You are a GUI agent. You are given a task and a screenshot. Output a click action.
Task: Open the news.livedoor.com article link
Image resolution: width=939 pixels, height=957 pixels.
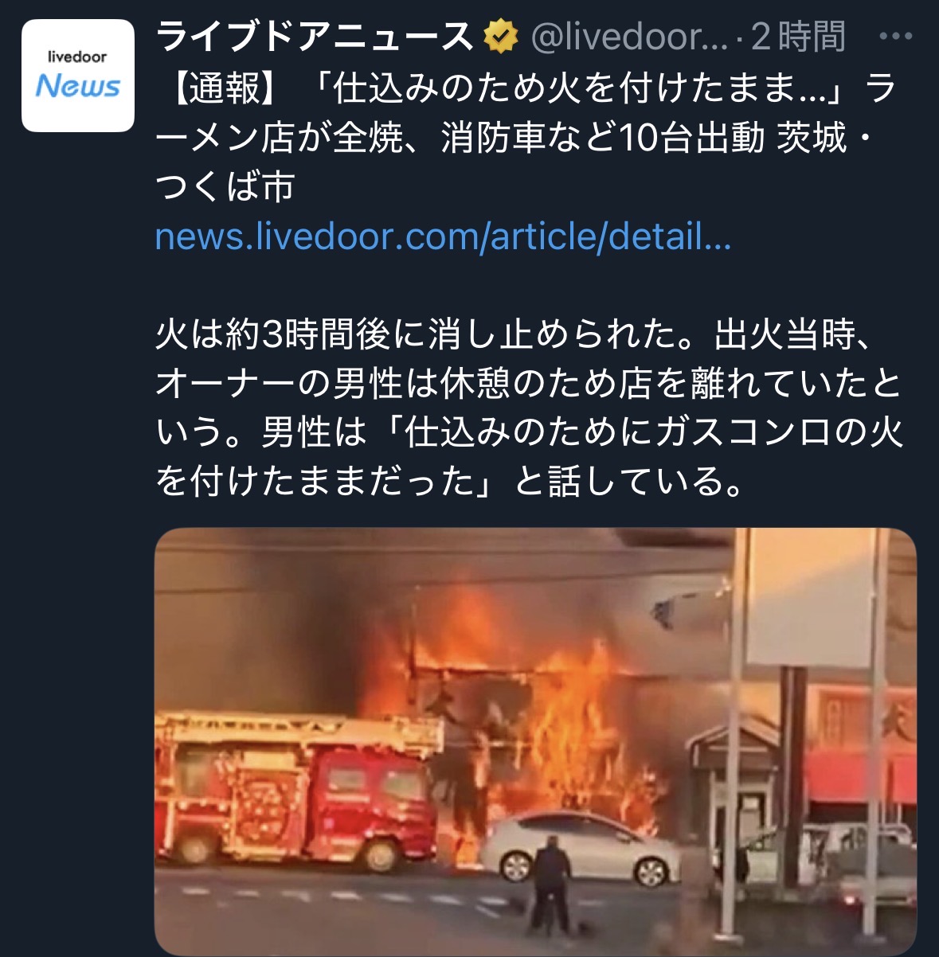point(443,236)
